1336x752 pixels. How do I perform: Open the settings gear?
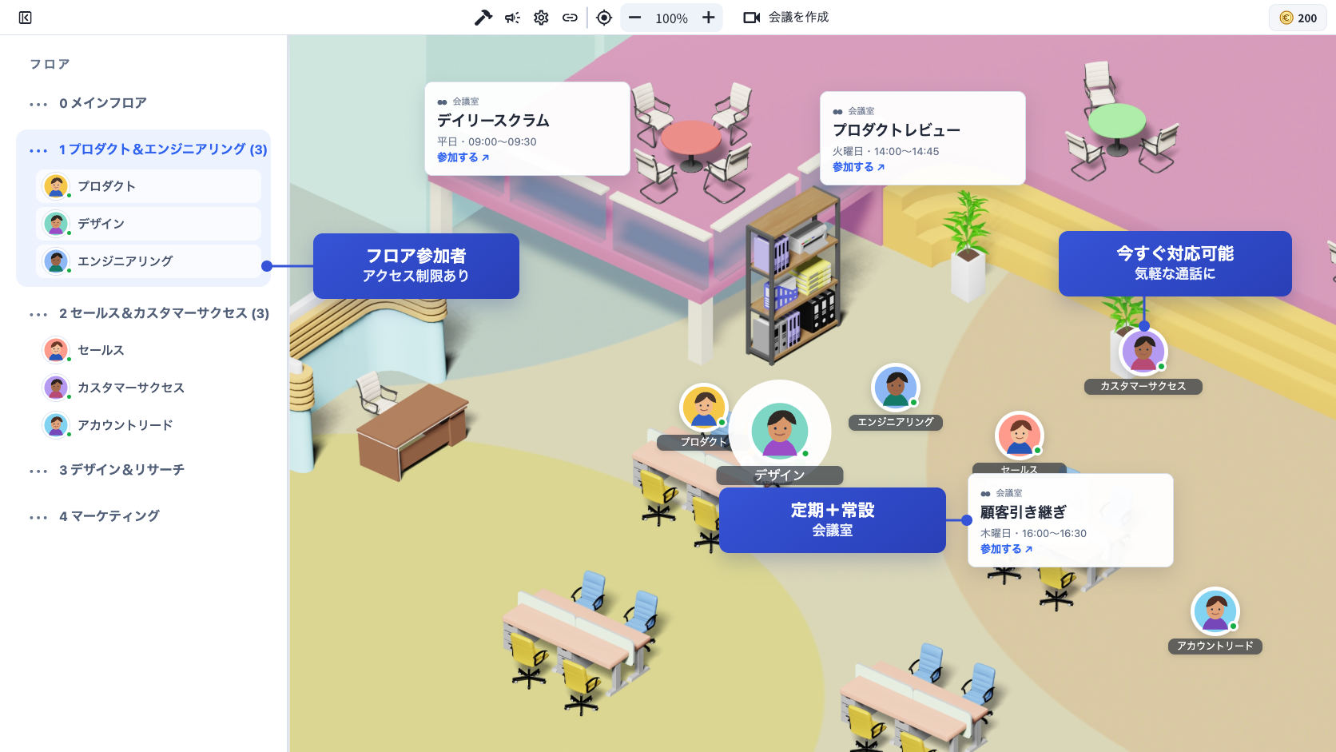click(x=541, y=18)
